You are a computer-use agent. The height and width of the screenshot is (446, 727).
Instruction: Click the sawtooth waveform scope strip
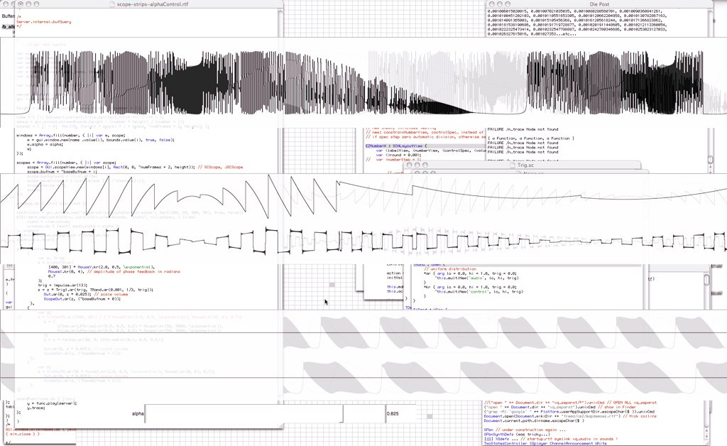pos(363,197)
